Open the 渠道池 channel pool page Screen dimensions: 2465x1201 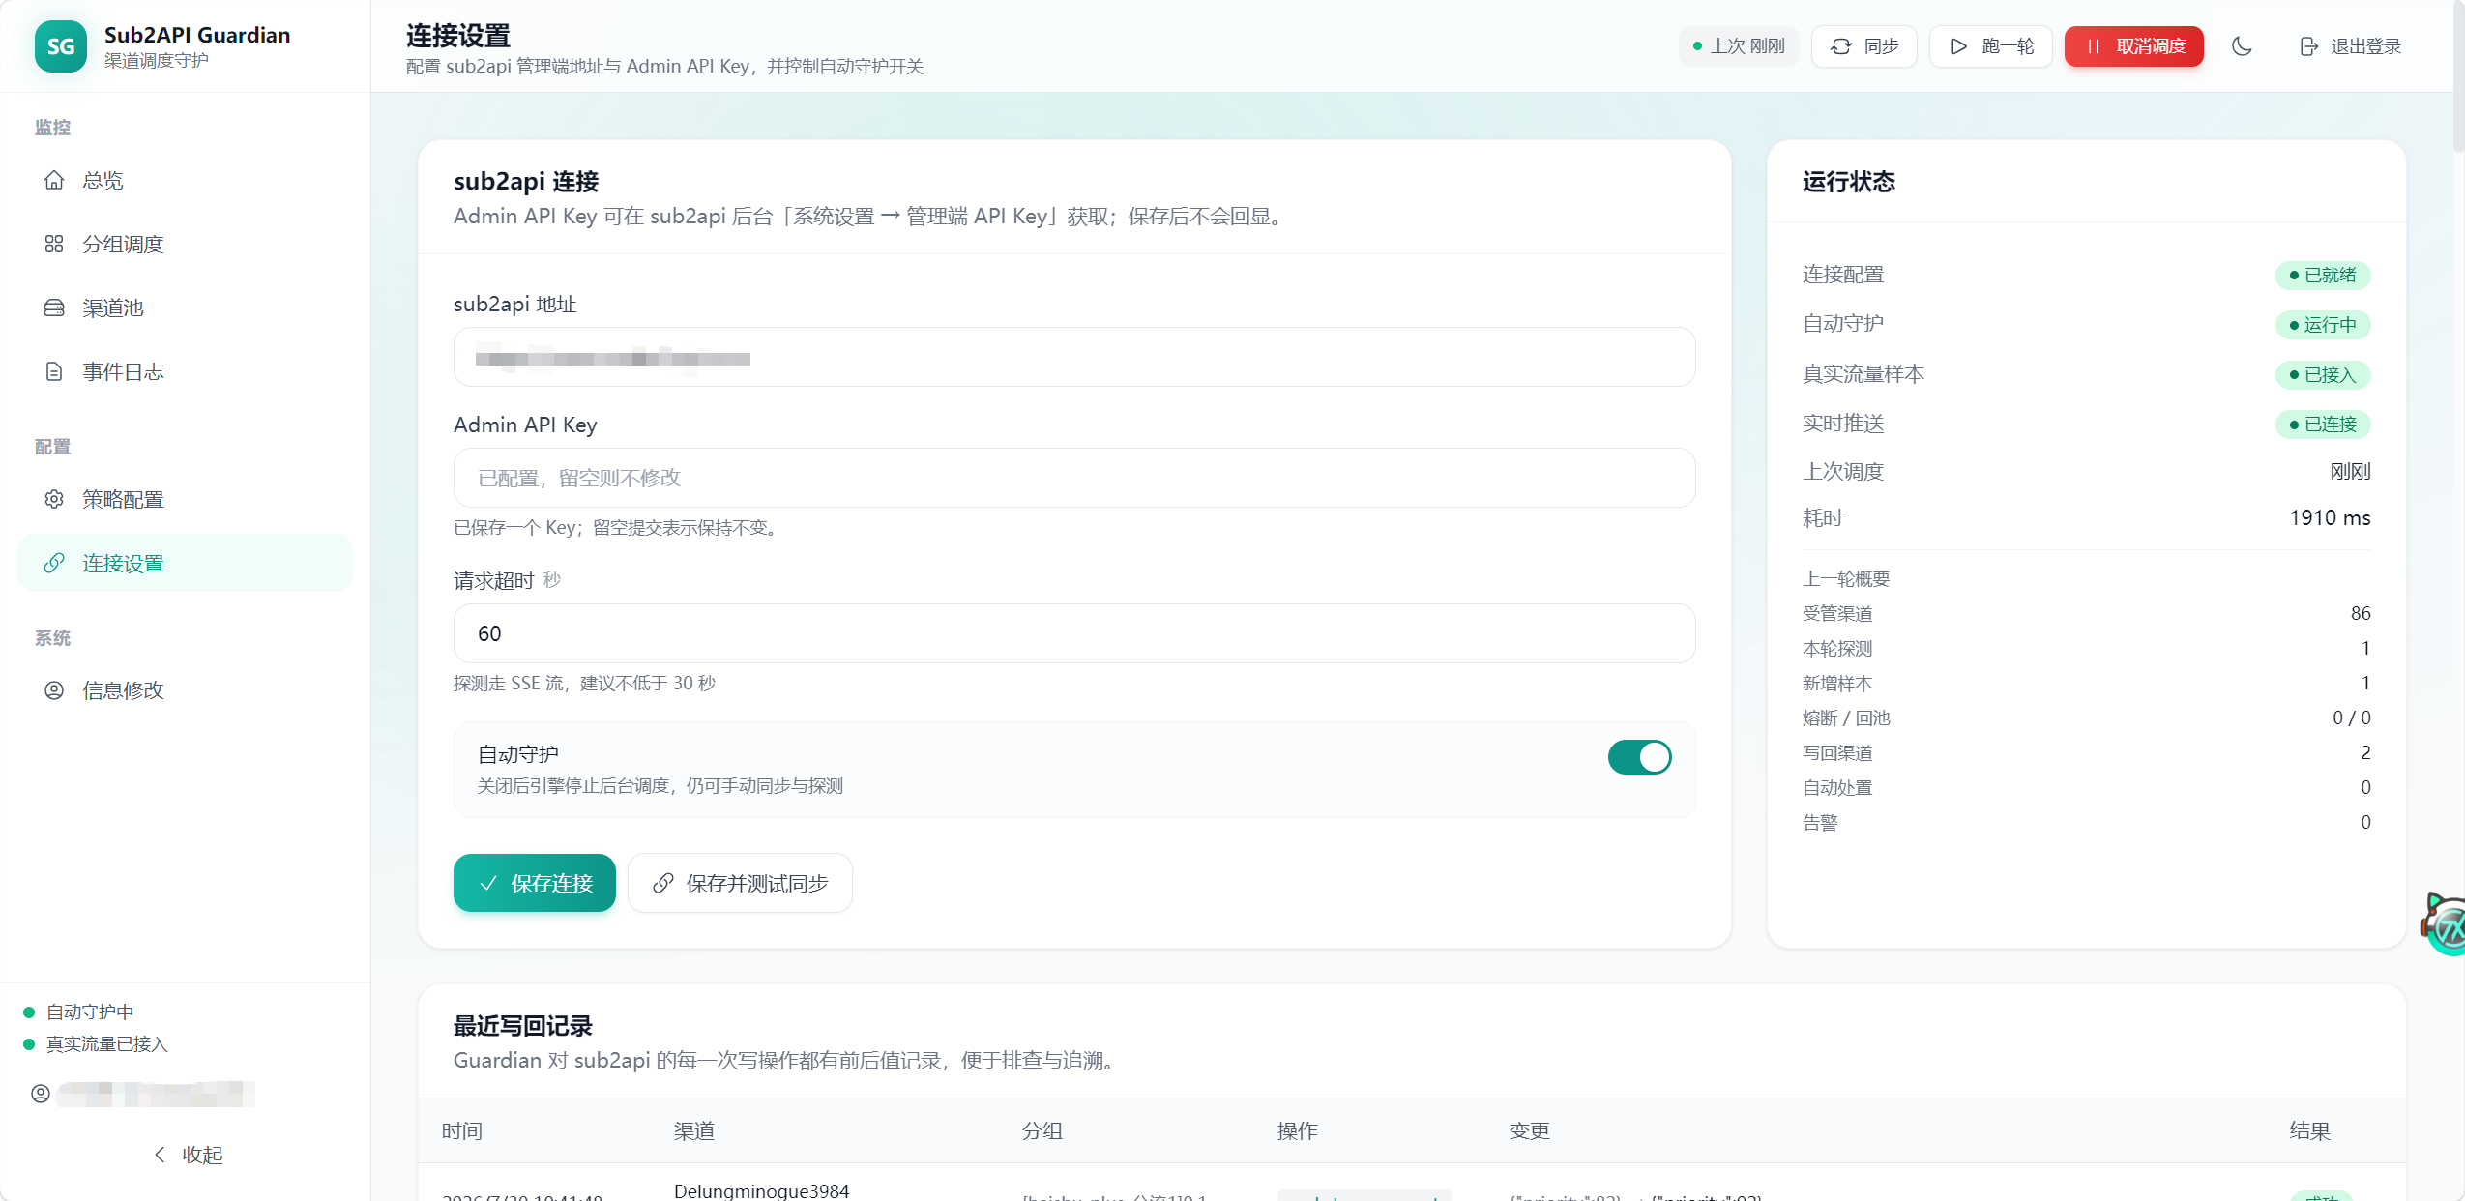tap(185, 308)
